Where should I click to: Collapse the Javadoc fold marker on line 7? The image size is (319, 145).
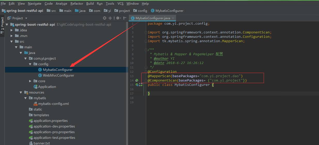coord(146,50)
